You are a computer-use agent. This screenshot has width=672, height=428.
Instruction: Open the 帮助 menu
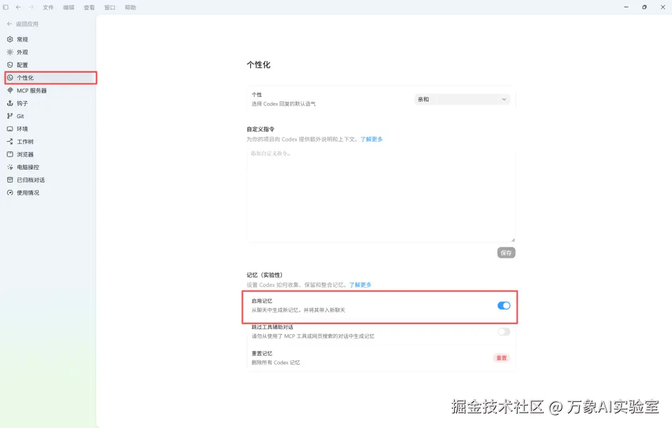(x=130, y=7)
